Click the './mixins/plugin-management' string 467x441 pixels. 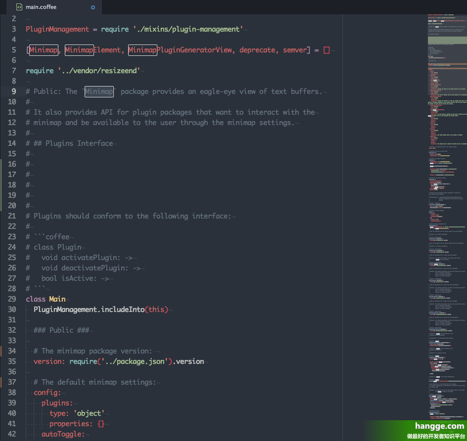pos(188,29)
